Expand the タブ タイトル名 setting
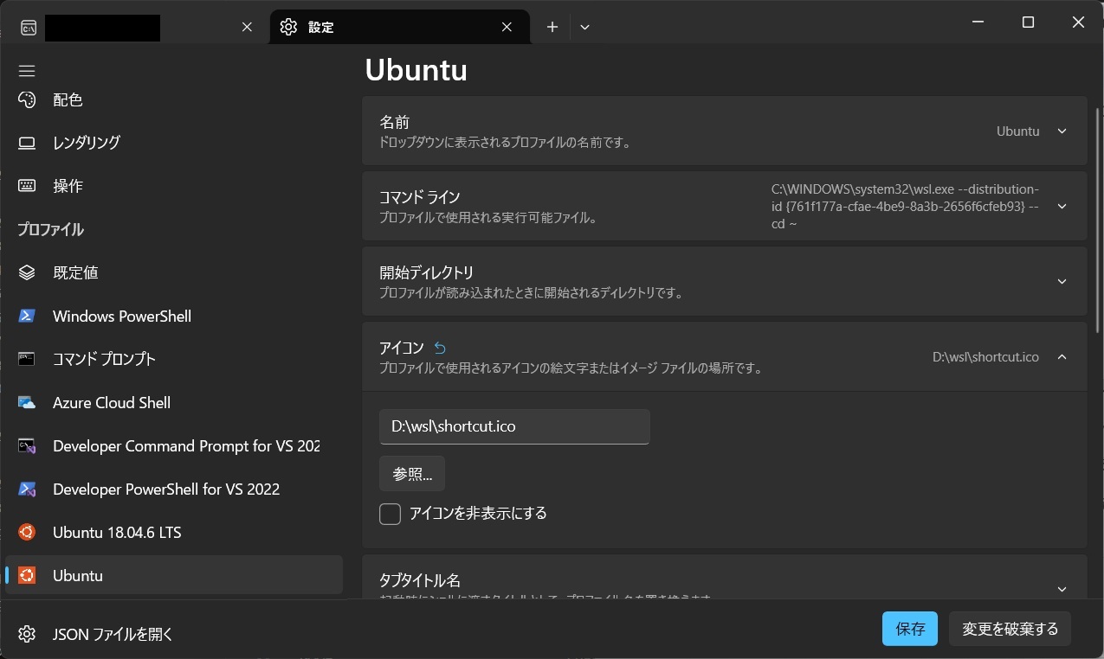This screenshot has width=1104, height=659. pos(1062,589)
